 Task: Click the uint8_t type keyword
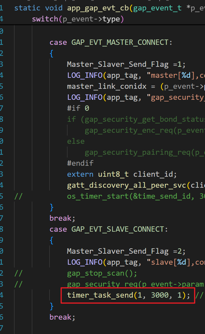point(113,174)
